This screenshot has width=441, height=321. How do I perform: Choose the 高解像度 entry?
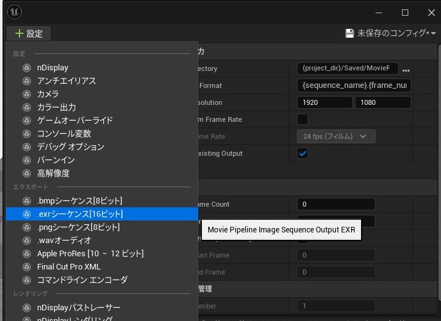click(x=102, y=173)
